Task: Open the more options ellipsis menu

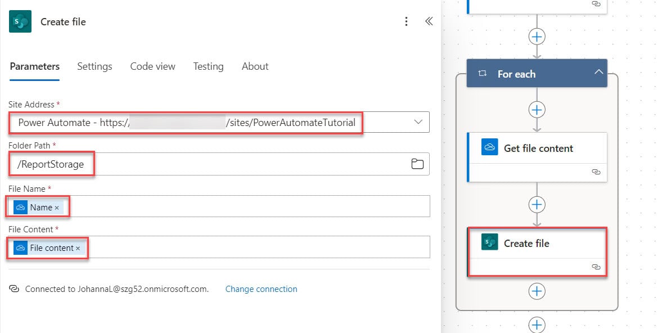Action: 407,21
